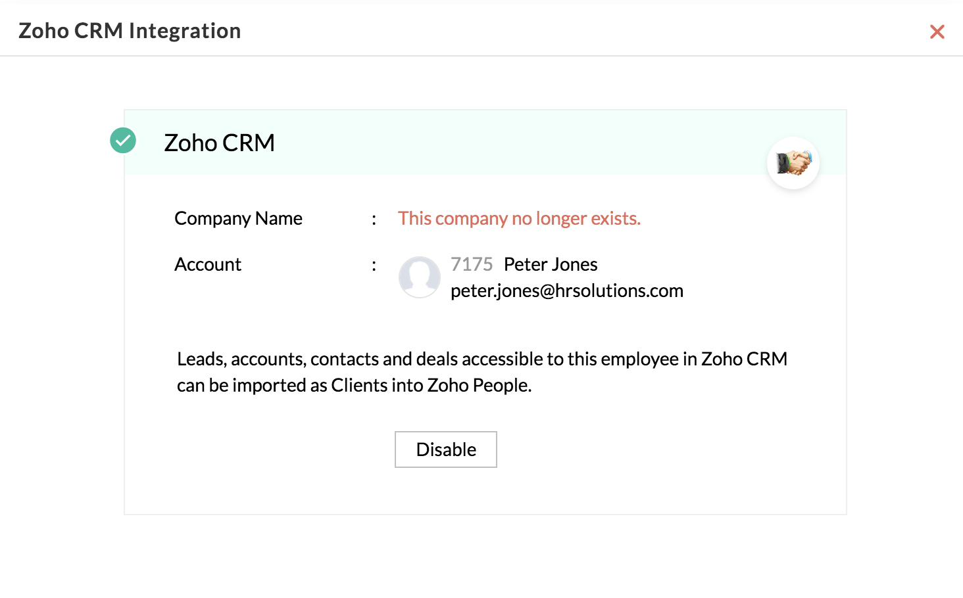Click the colon separator beside Account
Image resolution: width=963 pixels, height=598 pixels.
(x=374, y=265)
